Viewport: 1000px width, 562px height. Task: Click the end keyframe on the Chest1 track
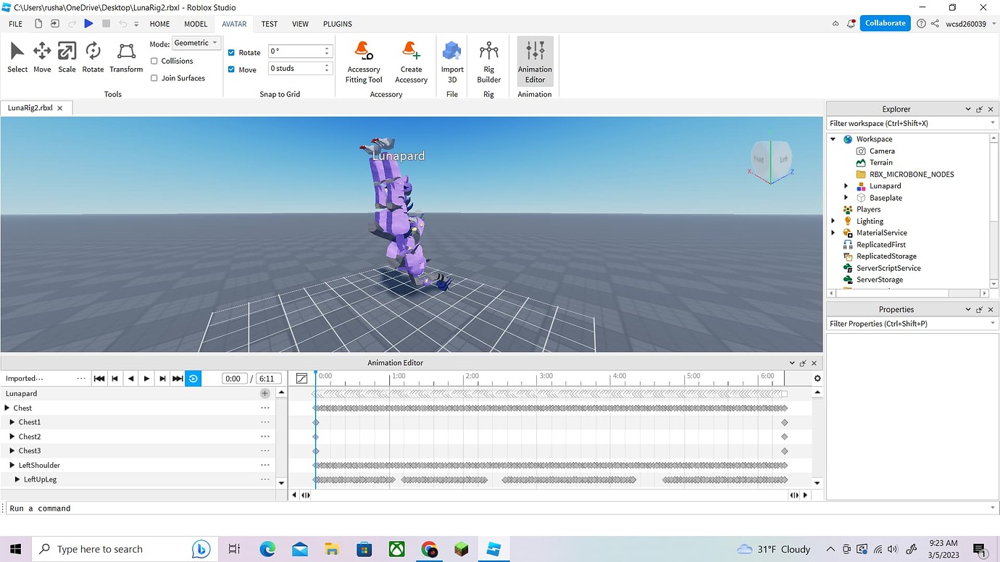(x=784, y=422)
